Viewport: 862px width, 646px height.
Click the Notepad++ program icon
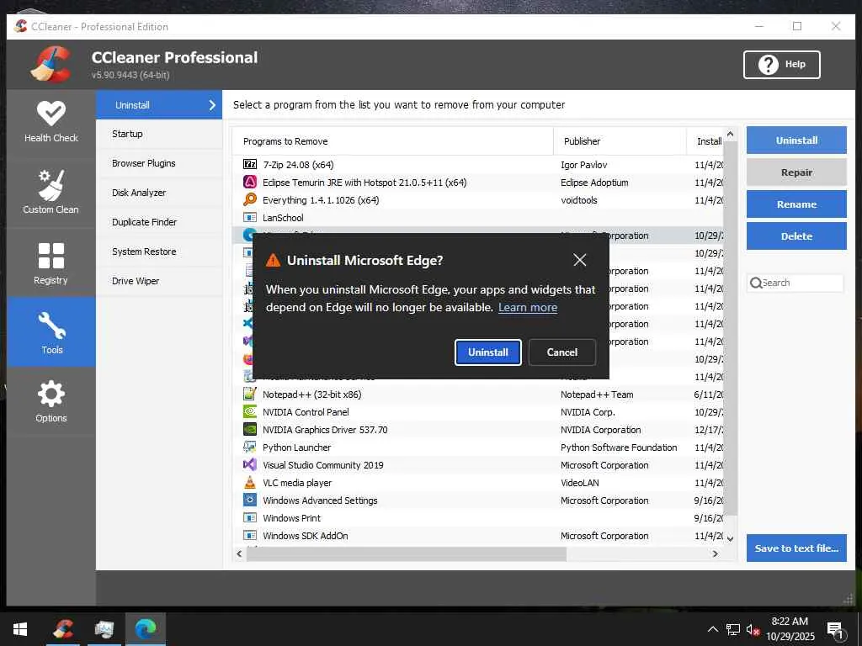pos(249,394)
